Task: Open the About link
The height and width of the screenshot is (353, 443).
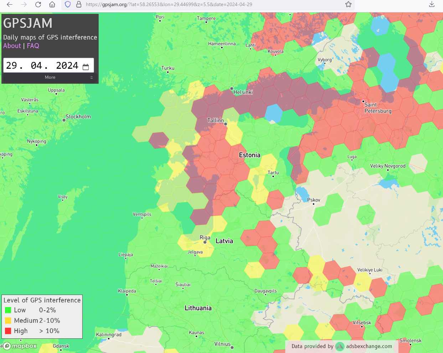Action: pos(12,46)
